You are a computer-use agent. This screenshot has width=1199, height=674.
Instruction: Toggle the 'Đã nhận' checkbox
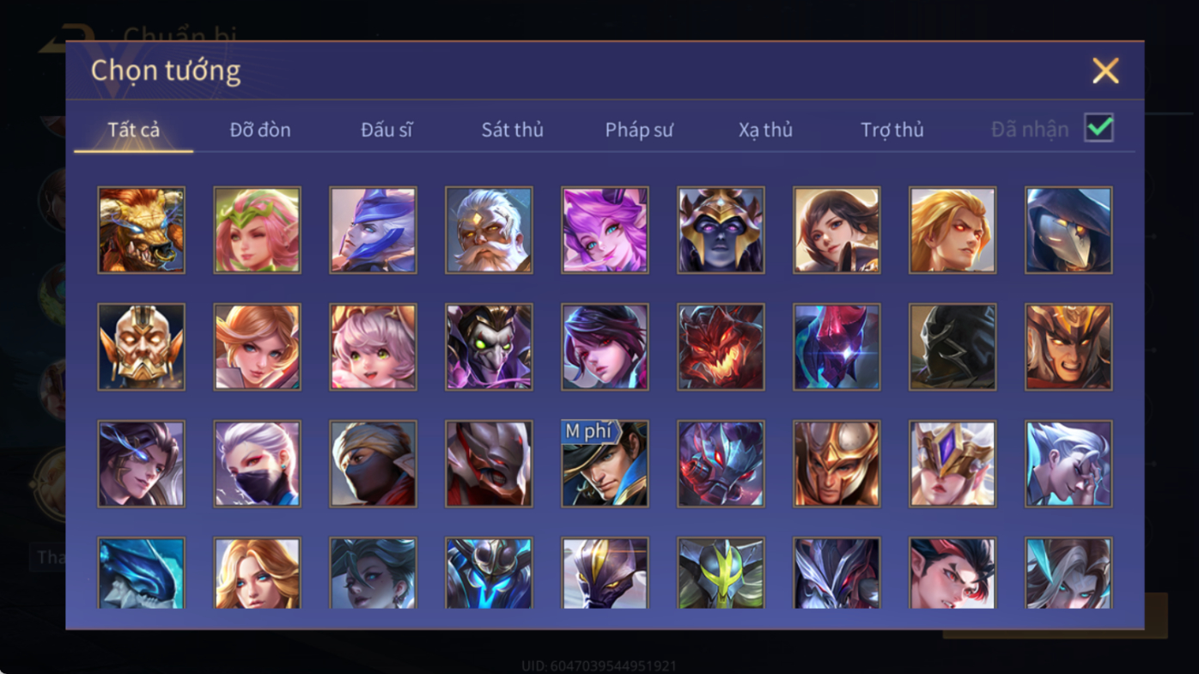tap(1099, 128)
